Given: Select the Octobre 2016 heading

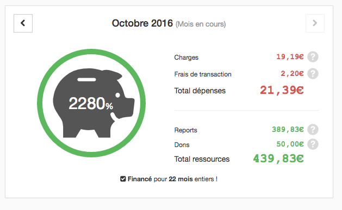Looking at the screenshot, I should pyautogui.click(x=142, y=23).
